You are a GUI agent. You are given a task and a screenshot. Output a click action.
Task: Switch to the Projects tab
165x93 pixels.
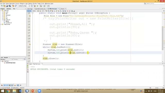tap(3, 9)
